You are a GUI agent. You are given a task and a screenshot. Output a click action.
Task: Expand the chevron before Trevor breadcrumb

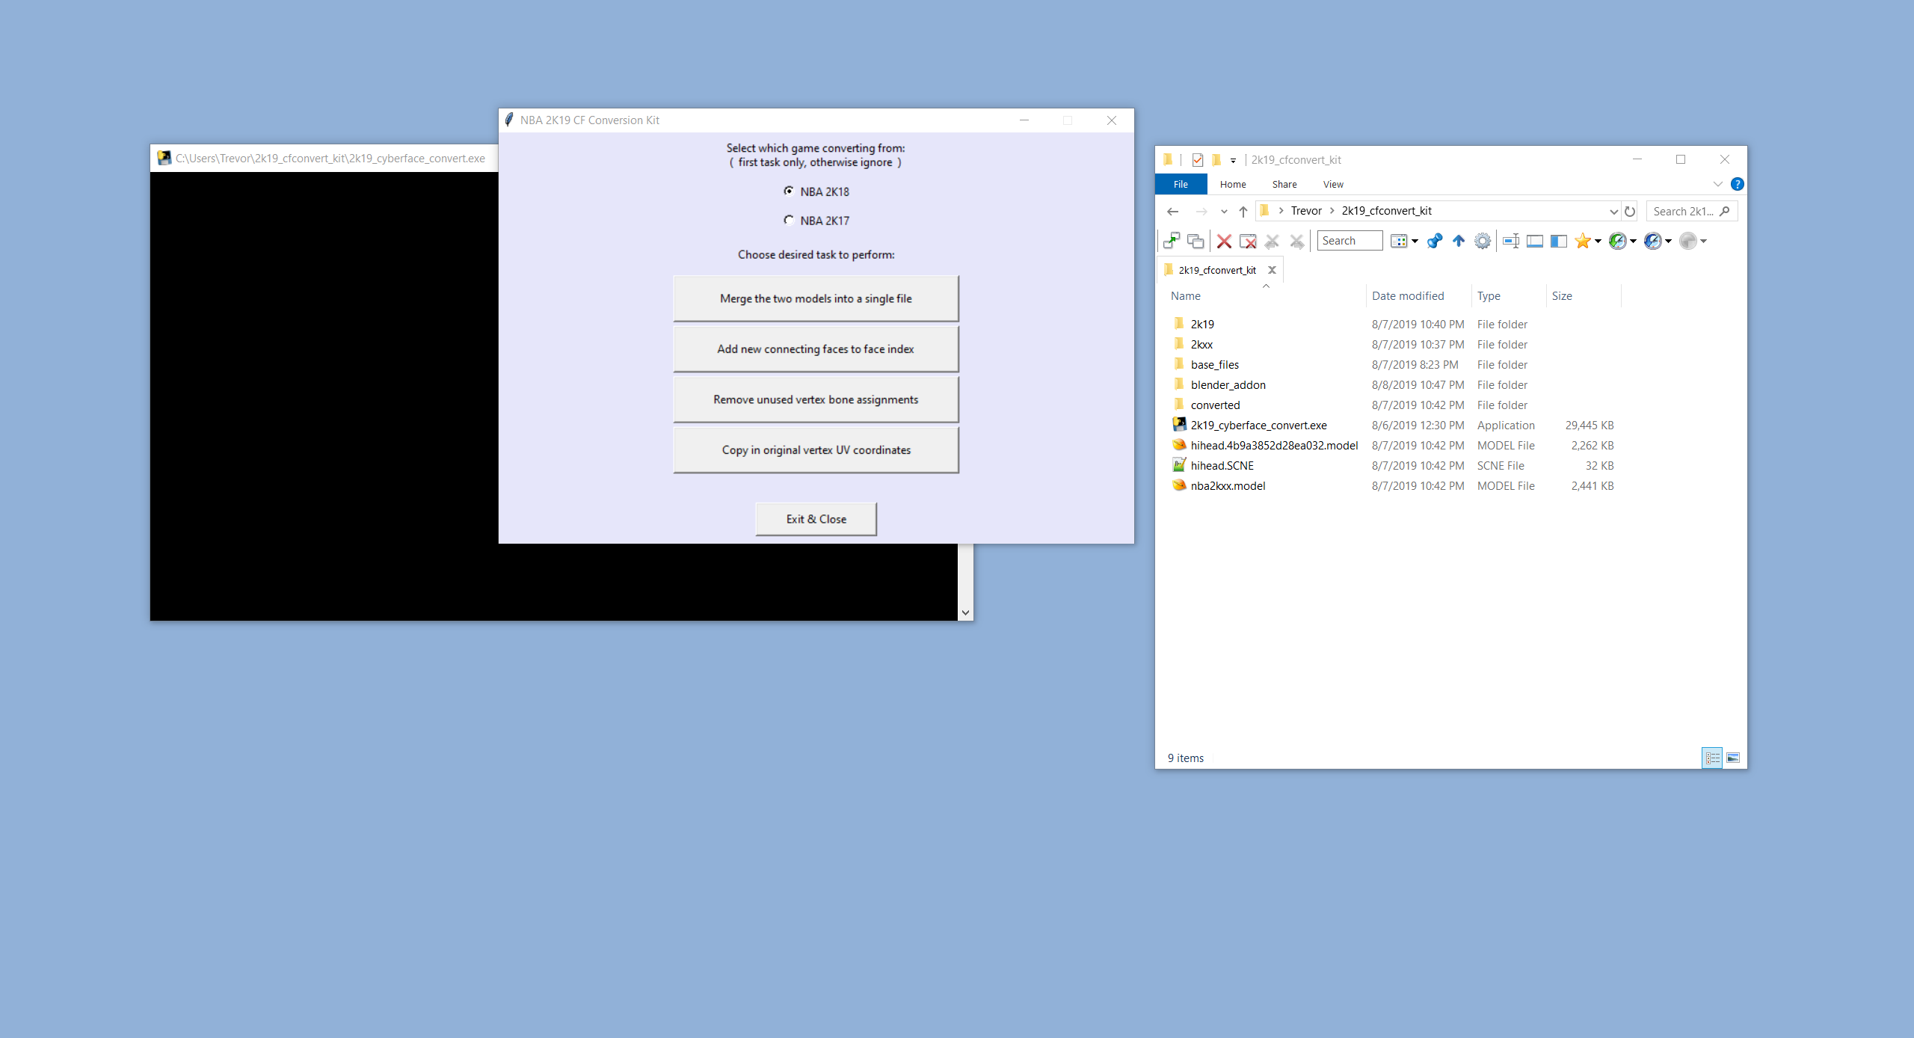click(1281, 211)
